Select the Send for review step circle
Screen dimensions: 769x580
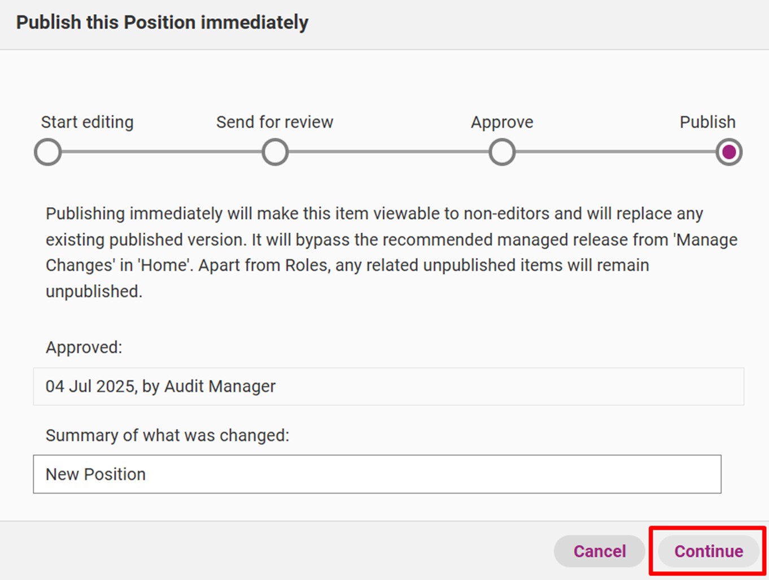(275, 152)
